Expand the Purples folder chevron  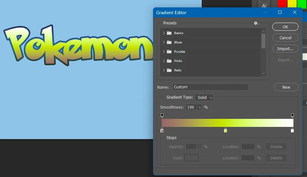click(164, 52)
